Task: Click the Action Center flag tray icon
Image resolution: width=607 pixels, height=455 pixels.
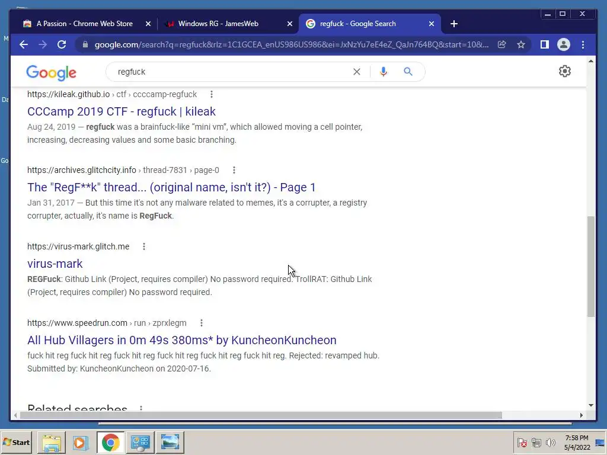Action: coord(522,442)
